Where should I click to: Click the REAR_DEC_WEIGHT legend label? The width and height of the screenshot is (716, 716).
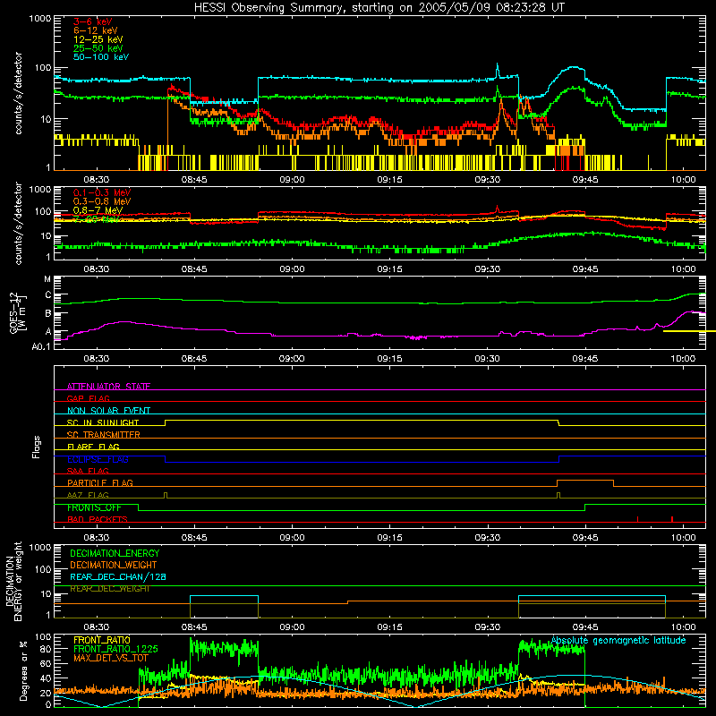coord(110,589)
